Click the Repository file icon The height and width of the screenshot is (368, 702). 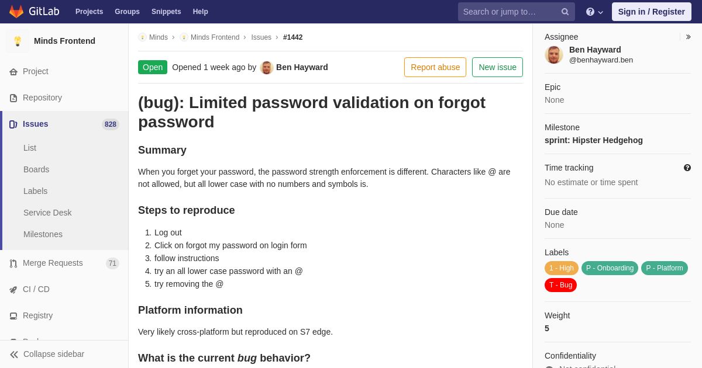(13, 98)
